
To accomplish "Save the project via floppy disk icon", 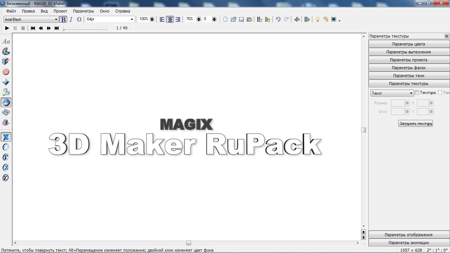I will click(x=241, y=19).
